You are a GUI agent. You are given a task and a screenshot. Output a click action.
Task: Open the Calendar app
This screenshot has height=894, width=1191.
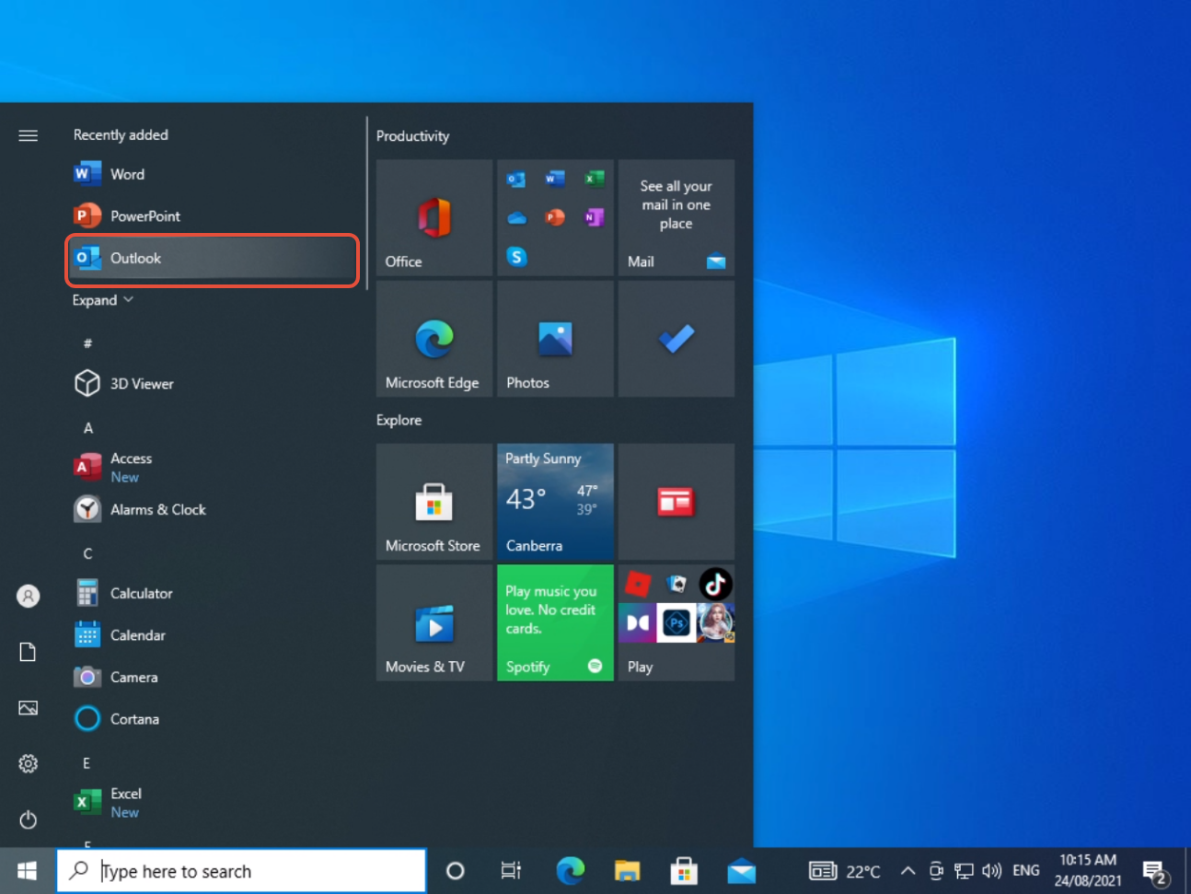tap(212, 635)
